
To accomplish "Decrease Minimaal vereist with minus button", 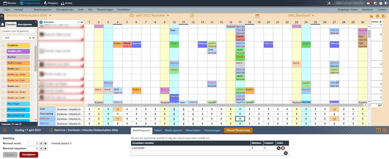I will pyautogui.click(x=41, y=143).
